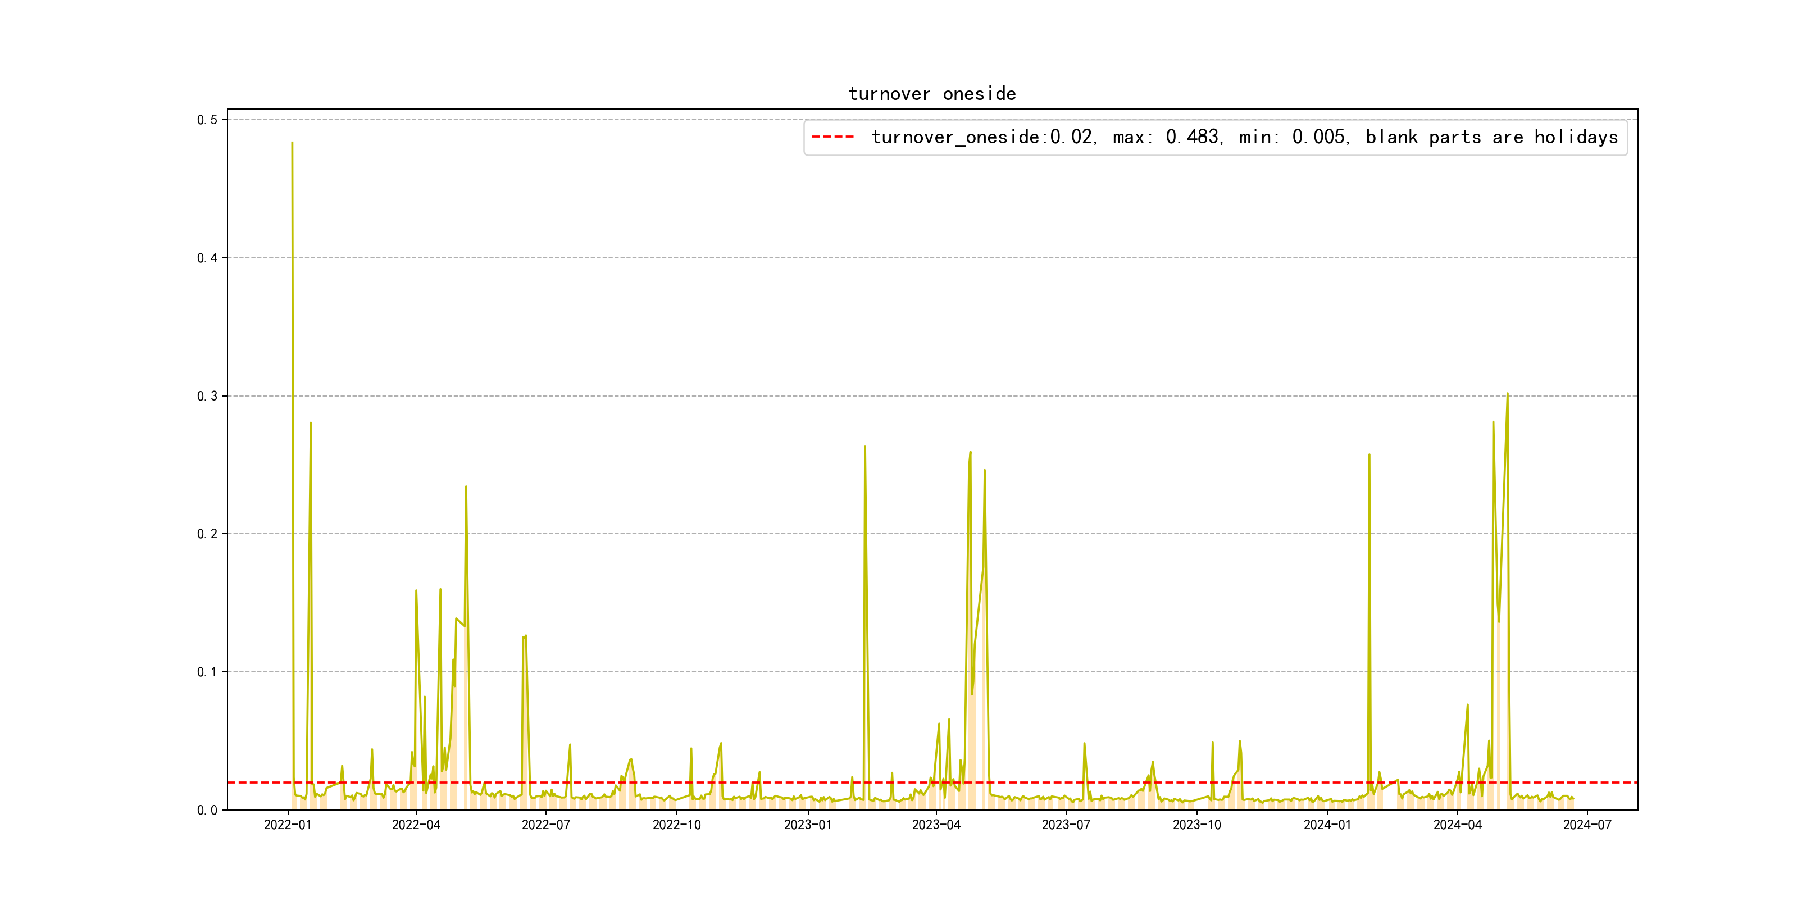The width and height of the screenshot is (1820, 910).
Task: Click the 2022-10 x-axis label
Action: 676,825
